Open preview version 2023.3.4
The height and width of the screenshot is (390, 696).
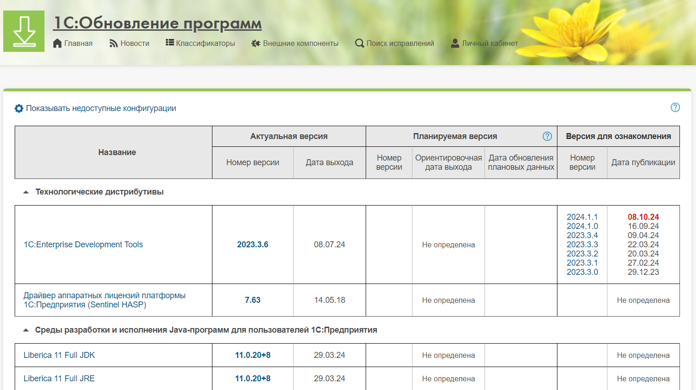coord(582,235)
